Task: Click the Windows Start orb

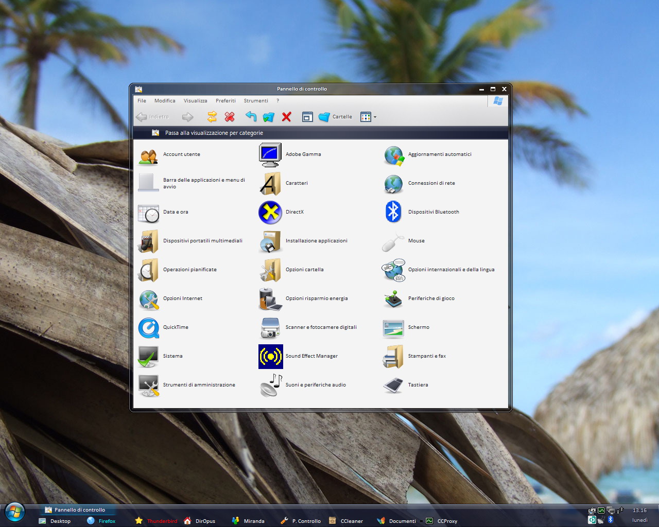Action: coord(14,513)
